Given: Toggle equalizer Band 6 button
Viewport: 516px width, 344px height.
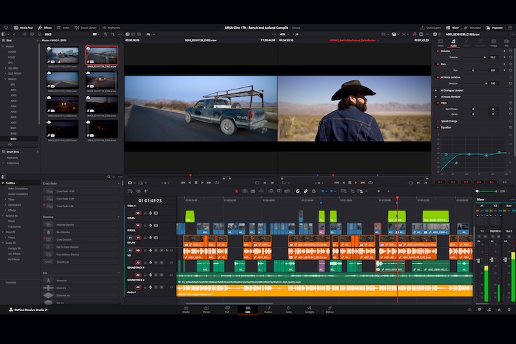Looking at the screenshot, I should pos(504,182).
